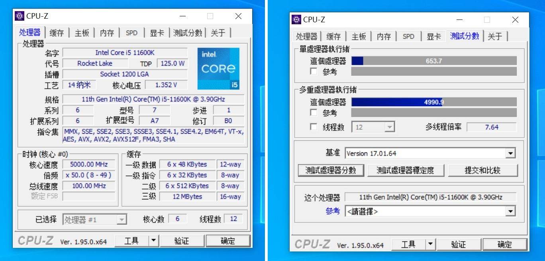The image size is (545, 261).
Task: Click 測試處理器穩定度 stress button
Action: click(405, 170)
